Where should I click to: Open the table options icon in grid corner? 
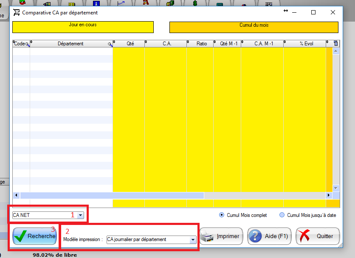click(335, 44)
